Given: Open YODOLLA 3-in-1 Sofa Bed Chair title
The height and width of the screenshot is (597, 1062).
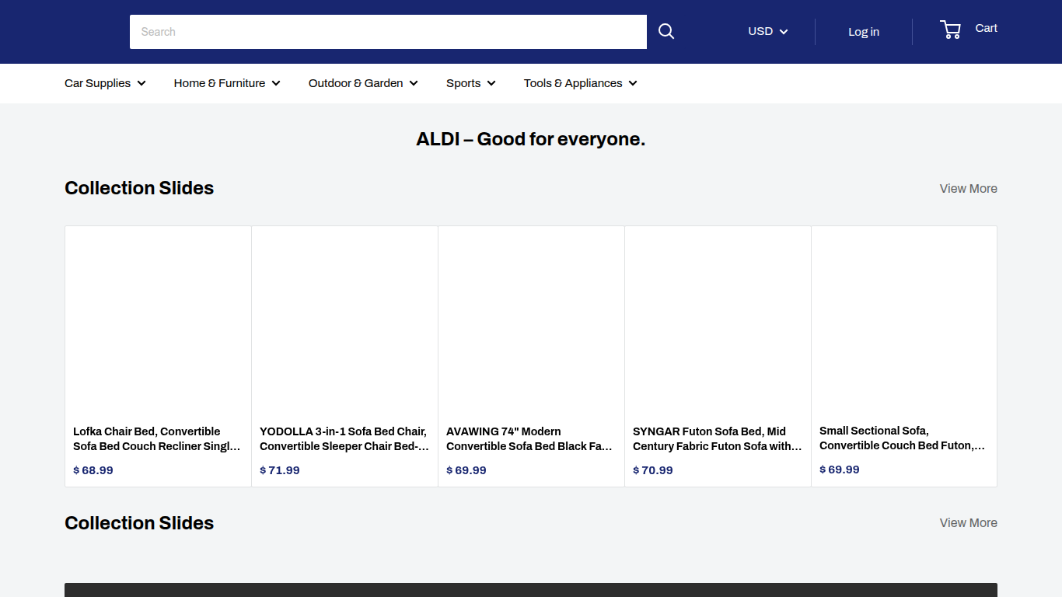Looking at the screenshot, I should (344, 438).
